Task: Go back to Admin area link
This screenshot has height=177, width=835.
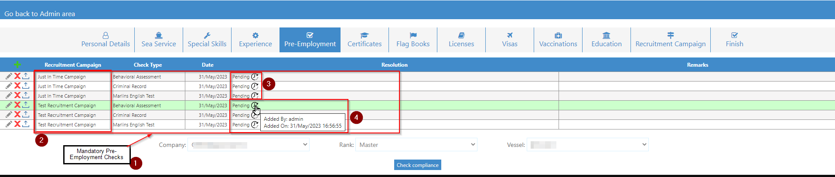Action: 40,14
